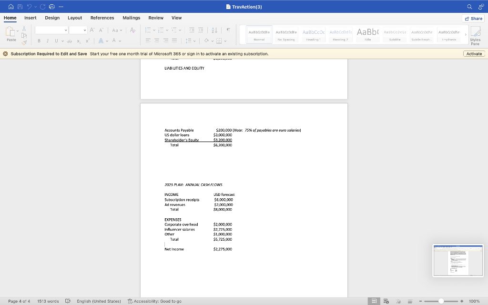Image resolution: width=488 pixels, height=305 pixels.
Task: Open the shading paint bucket button
Action: [206, 41]
